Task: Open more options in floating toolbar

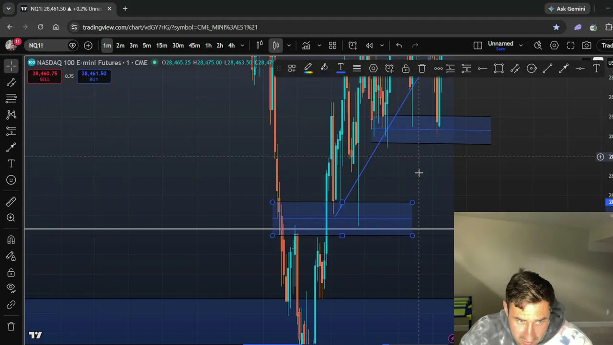Action: (x=438, y=69)
